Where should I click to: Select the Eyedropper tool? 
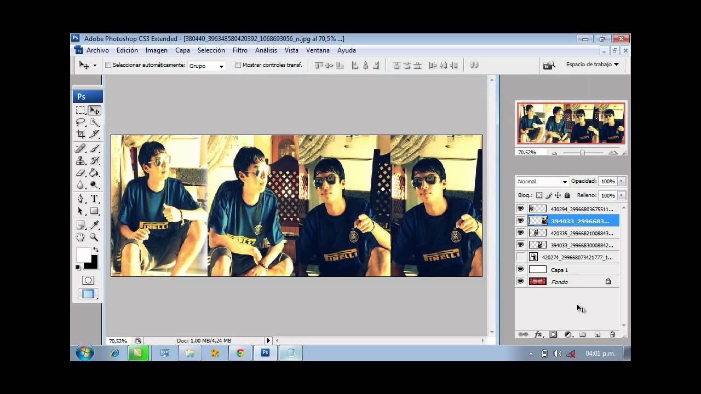[x=94, y=225]
